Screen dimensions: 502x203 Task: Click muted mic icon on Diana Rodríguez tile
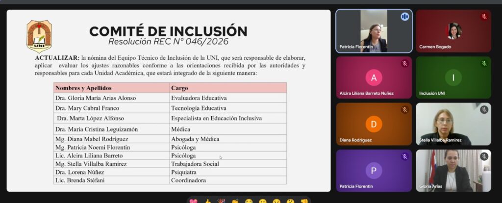point(404,110)
